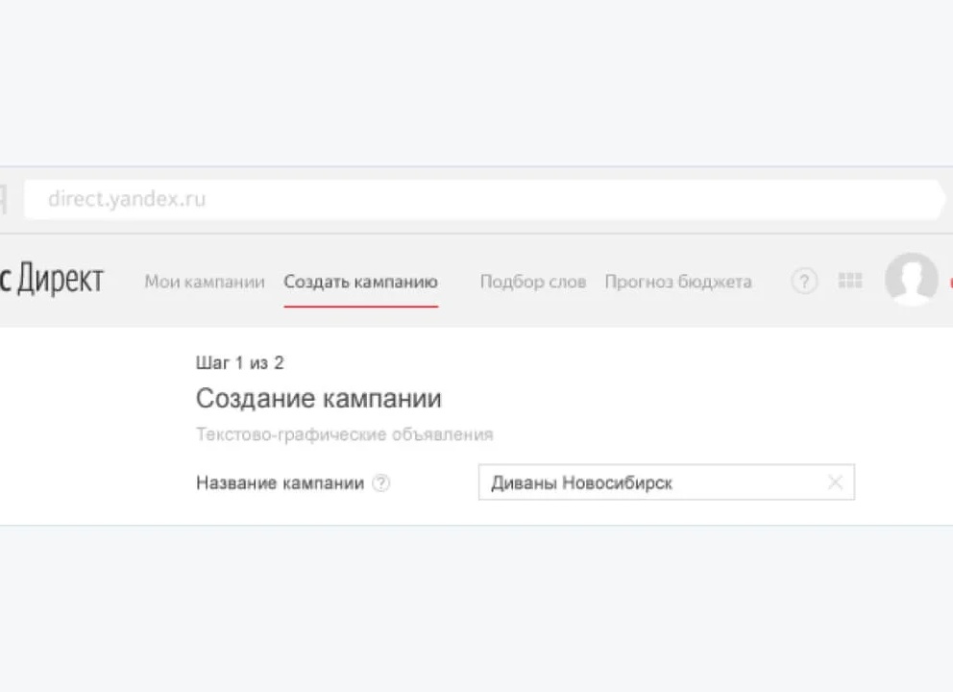This screenshot has width=953, height=692.
Task: Click the profile avatar icon
Action: pyautogui.click(x=911, y=281)
